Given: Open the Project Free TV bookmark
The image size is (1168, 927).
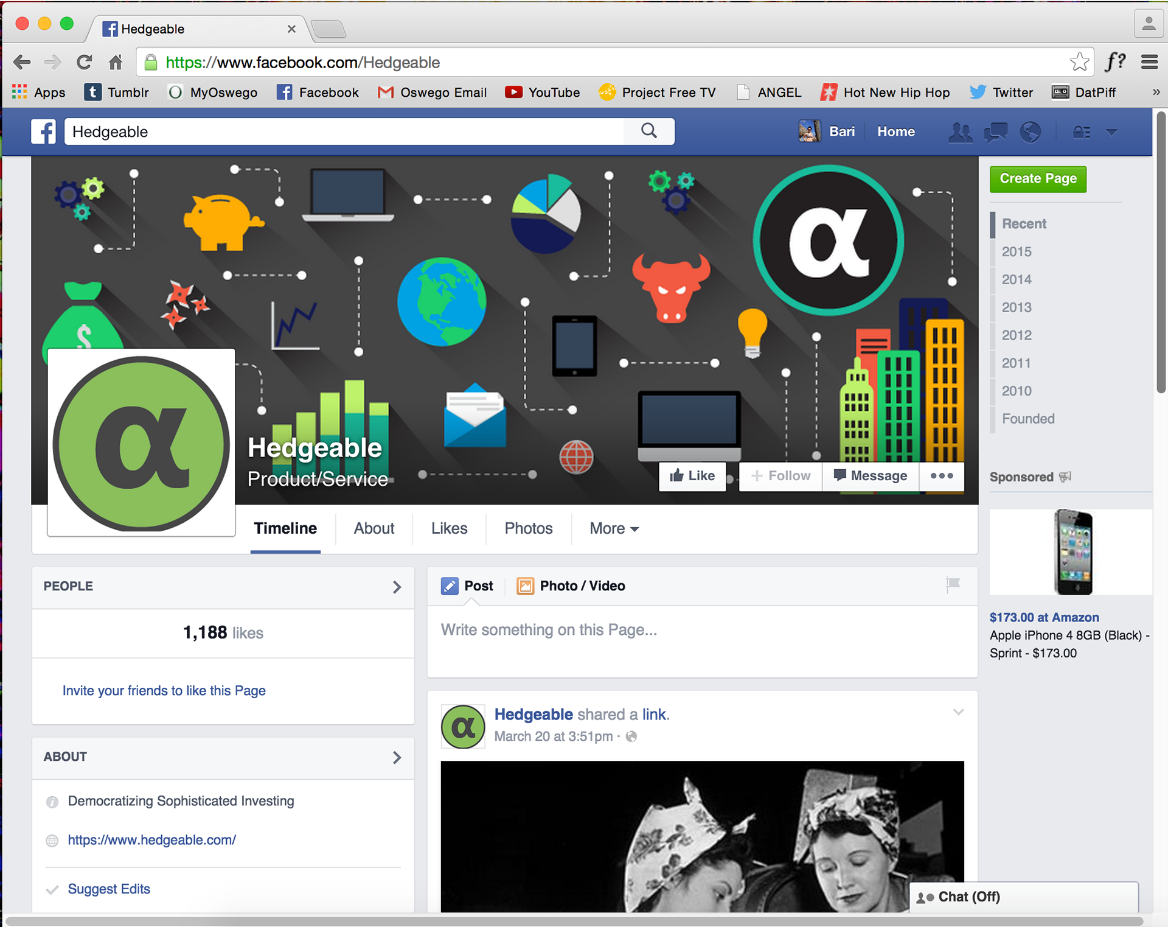Looking at the screenshot, I should point(657,93).
